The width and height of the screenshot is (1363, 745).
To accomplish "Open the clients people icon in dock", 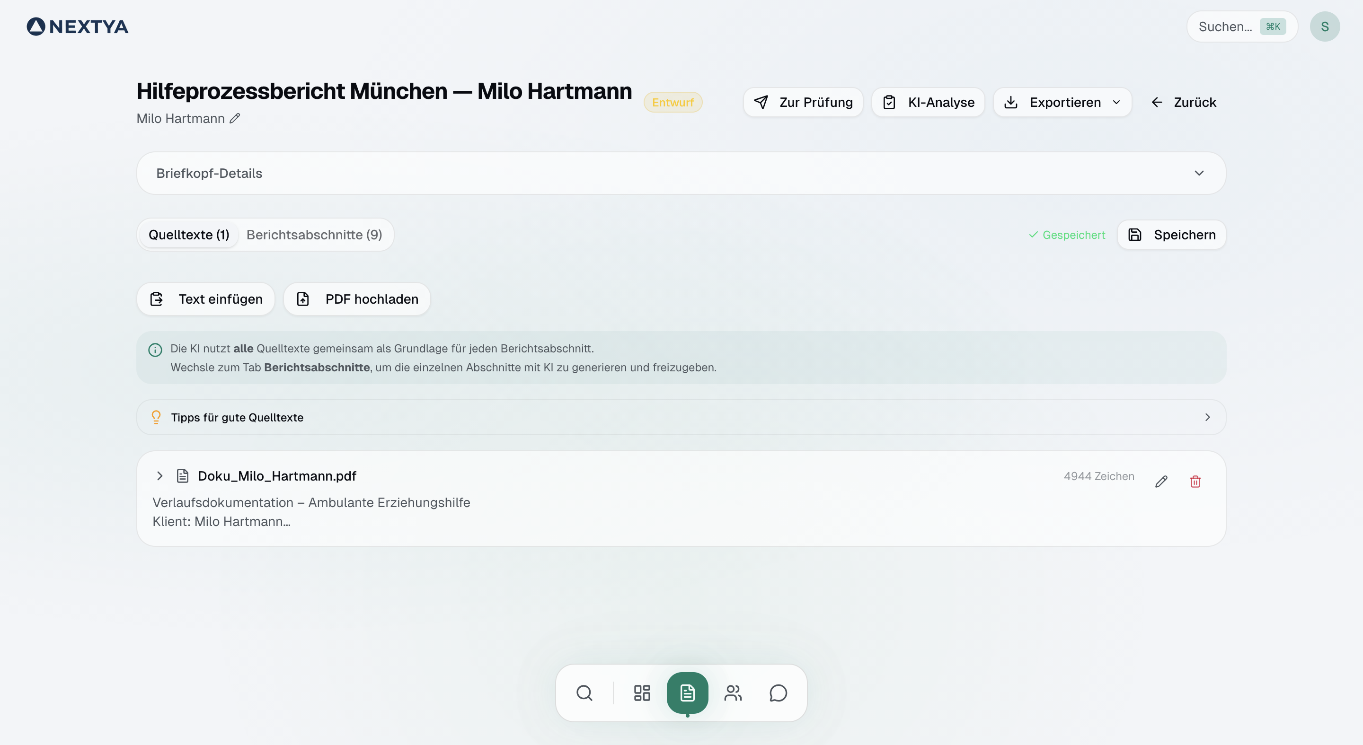I will point(733,692).
